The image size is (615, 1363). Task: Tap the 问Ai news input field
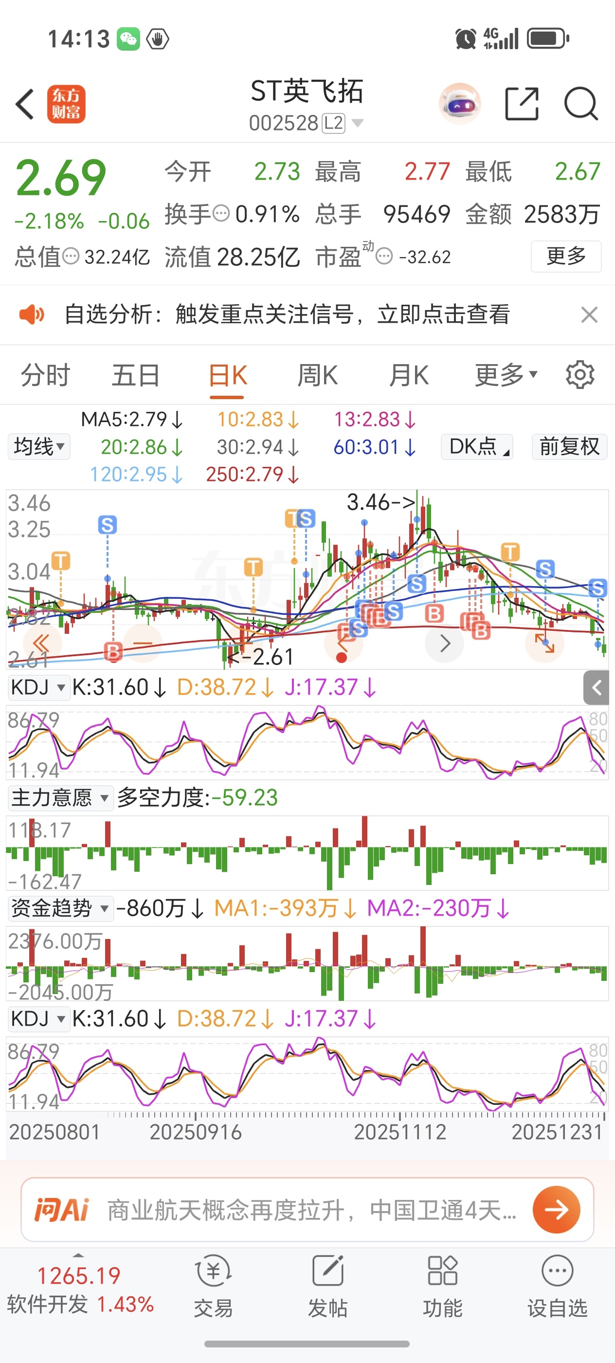click(x=312, y=1210)
